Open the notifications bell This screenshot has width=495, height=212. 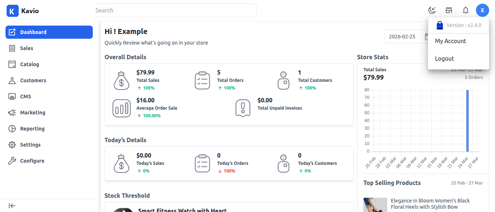tap(466, 10)
